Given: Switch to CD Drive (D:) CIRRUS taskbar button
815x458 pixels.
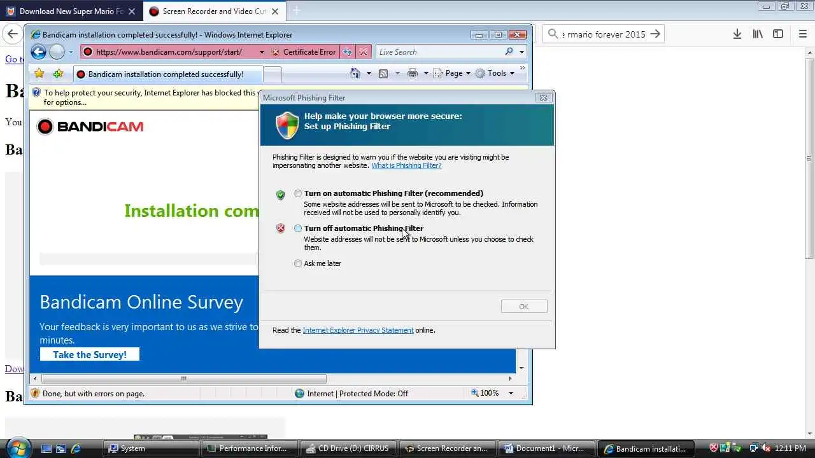Looking at the screenshot, I should (x=349, y=448).
